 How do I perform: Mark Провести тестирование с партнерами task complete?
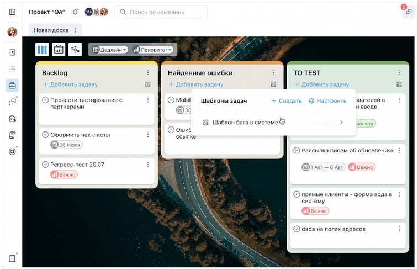coord(45,100)
